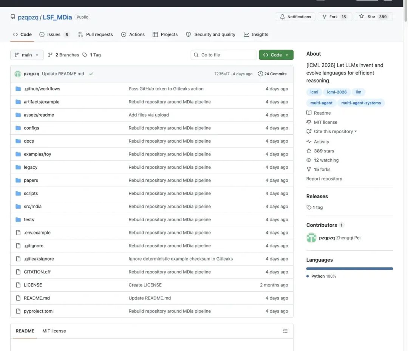Click the Python 100% language link

(321, 276)
